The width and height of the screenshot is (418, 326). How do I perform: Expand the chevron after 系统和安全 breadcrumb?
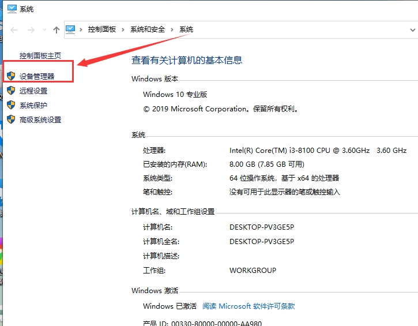click(x=172, y=29)
